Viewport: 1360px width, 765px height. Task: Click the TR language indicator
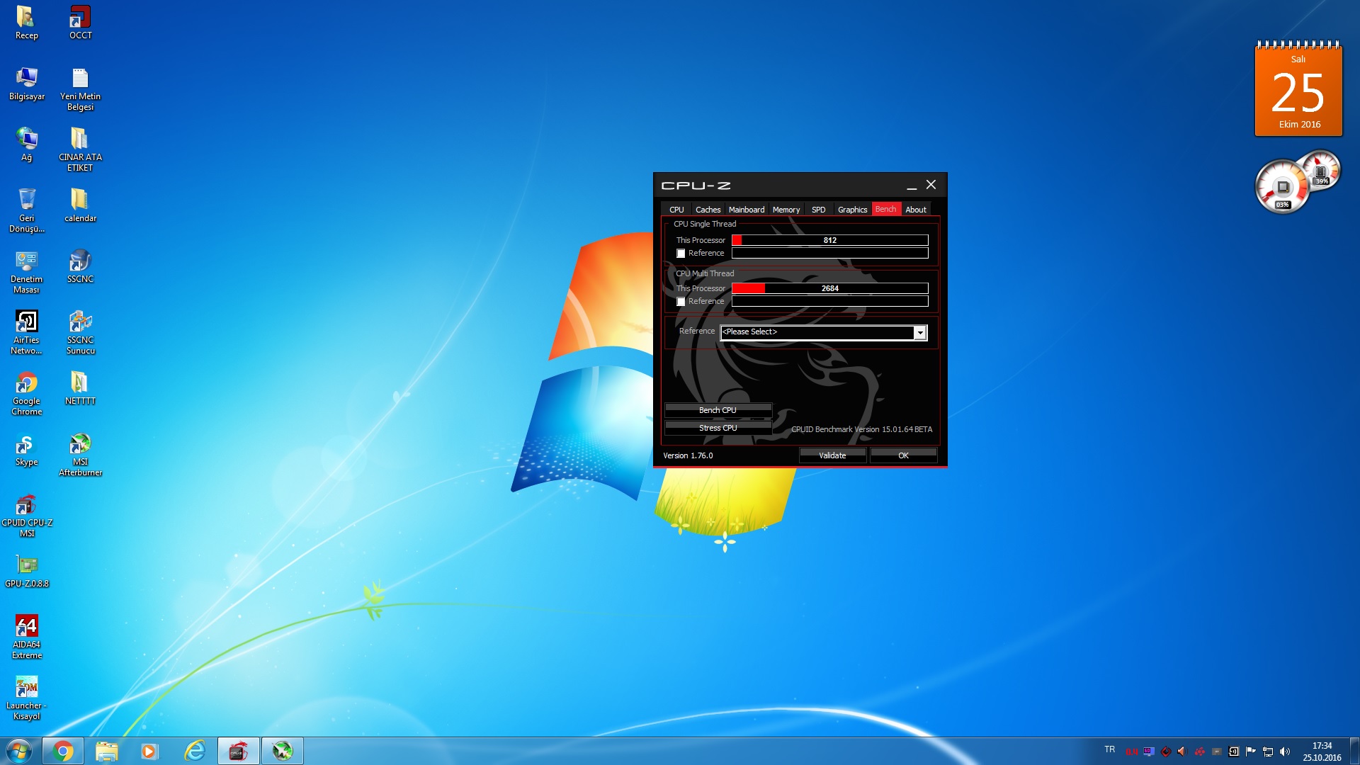click(x=1109, y=749)
